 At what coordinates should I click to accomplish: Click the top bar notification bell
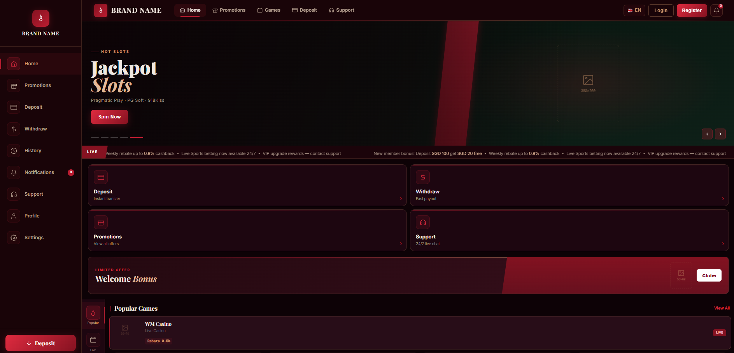click(x=716, y=10)
